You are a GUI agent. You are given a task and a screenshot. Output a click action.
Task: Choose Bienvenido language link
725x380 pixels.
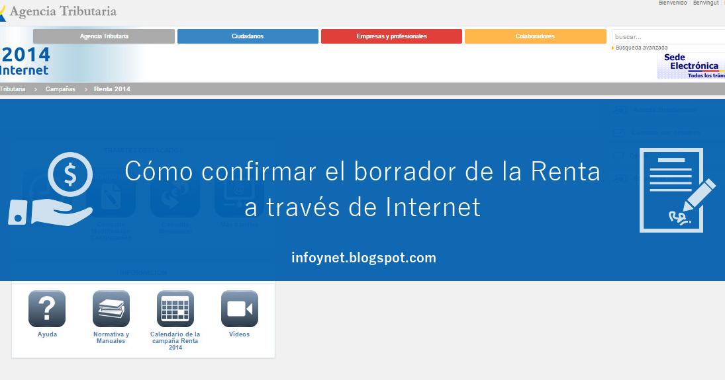point(673,3)
